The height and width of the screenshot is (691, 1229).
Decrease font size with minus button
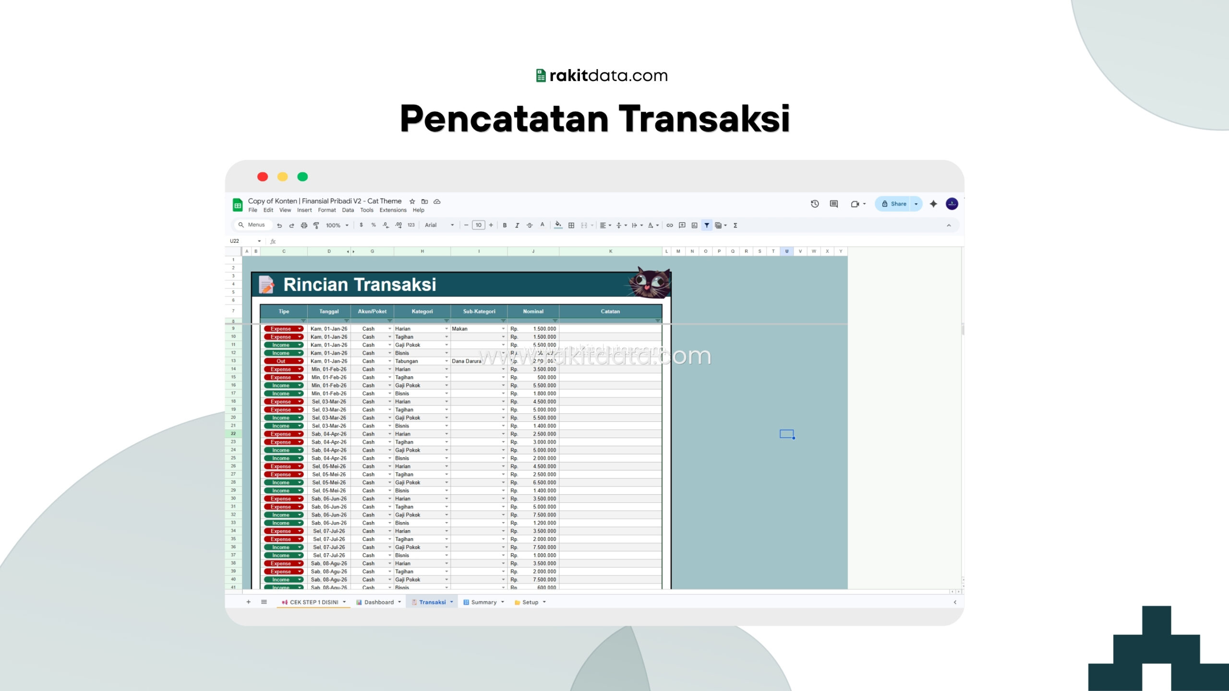[466, 225]
